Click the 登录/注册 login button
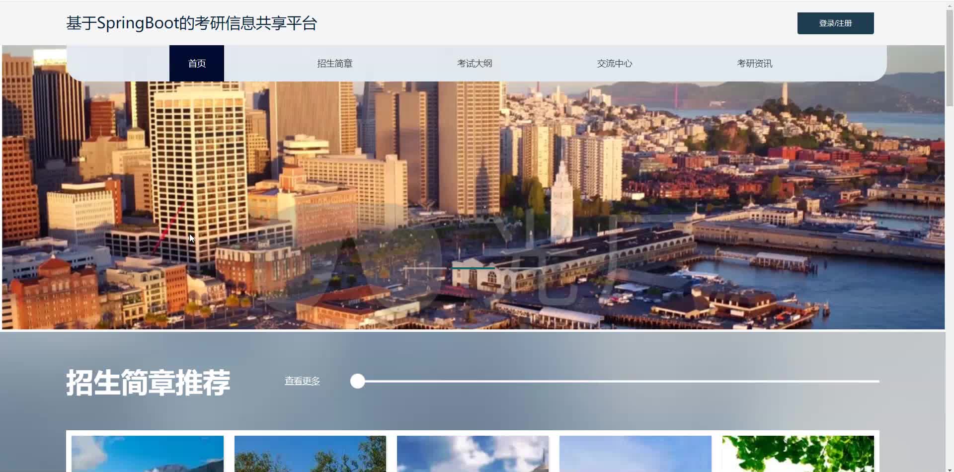954x472 pixels. coord(835,23)
